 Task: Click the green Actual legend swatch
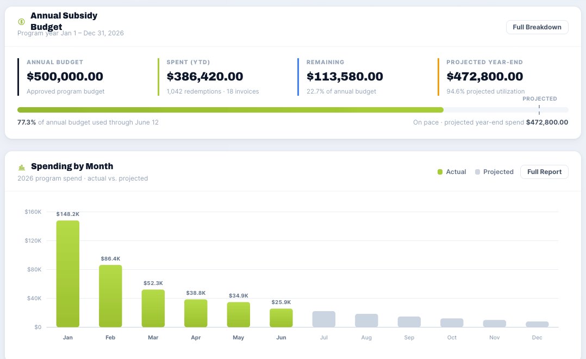[x=440, y=172]
